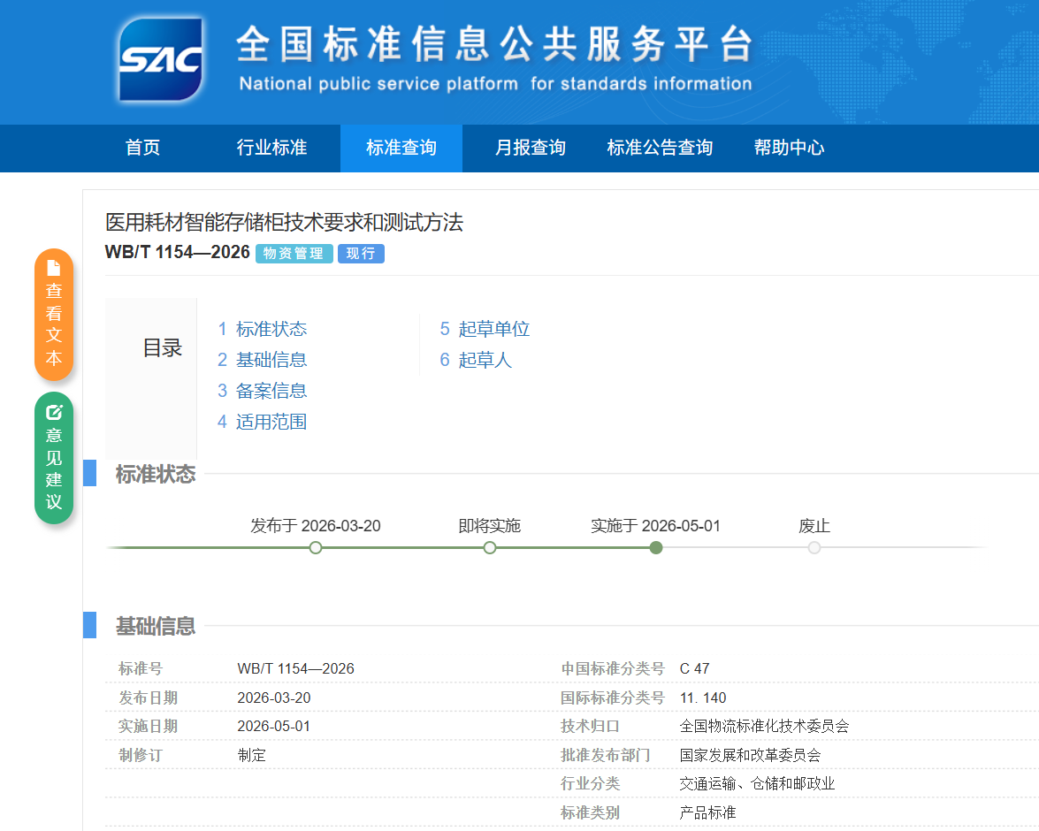Jump to the 基础信息 section link
The image size is (1039, 831).
263,360
